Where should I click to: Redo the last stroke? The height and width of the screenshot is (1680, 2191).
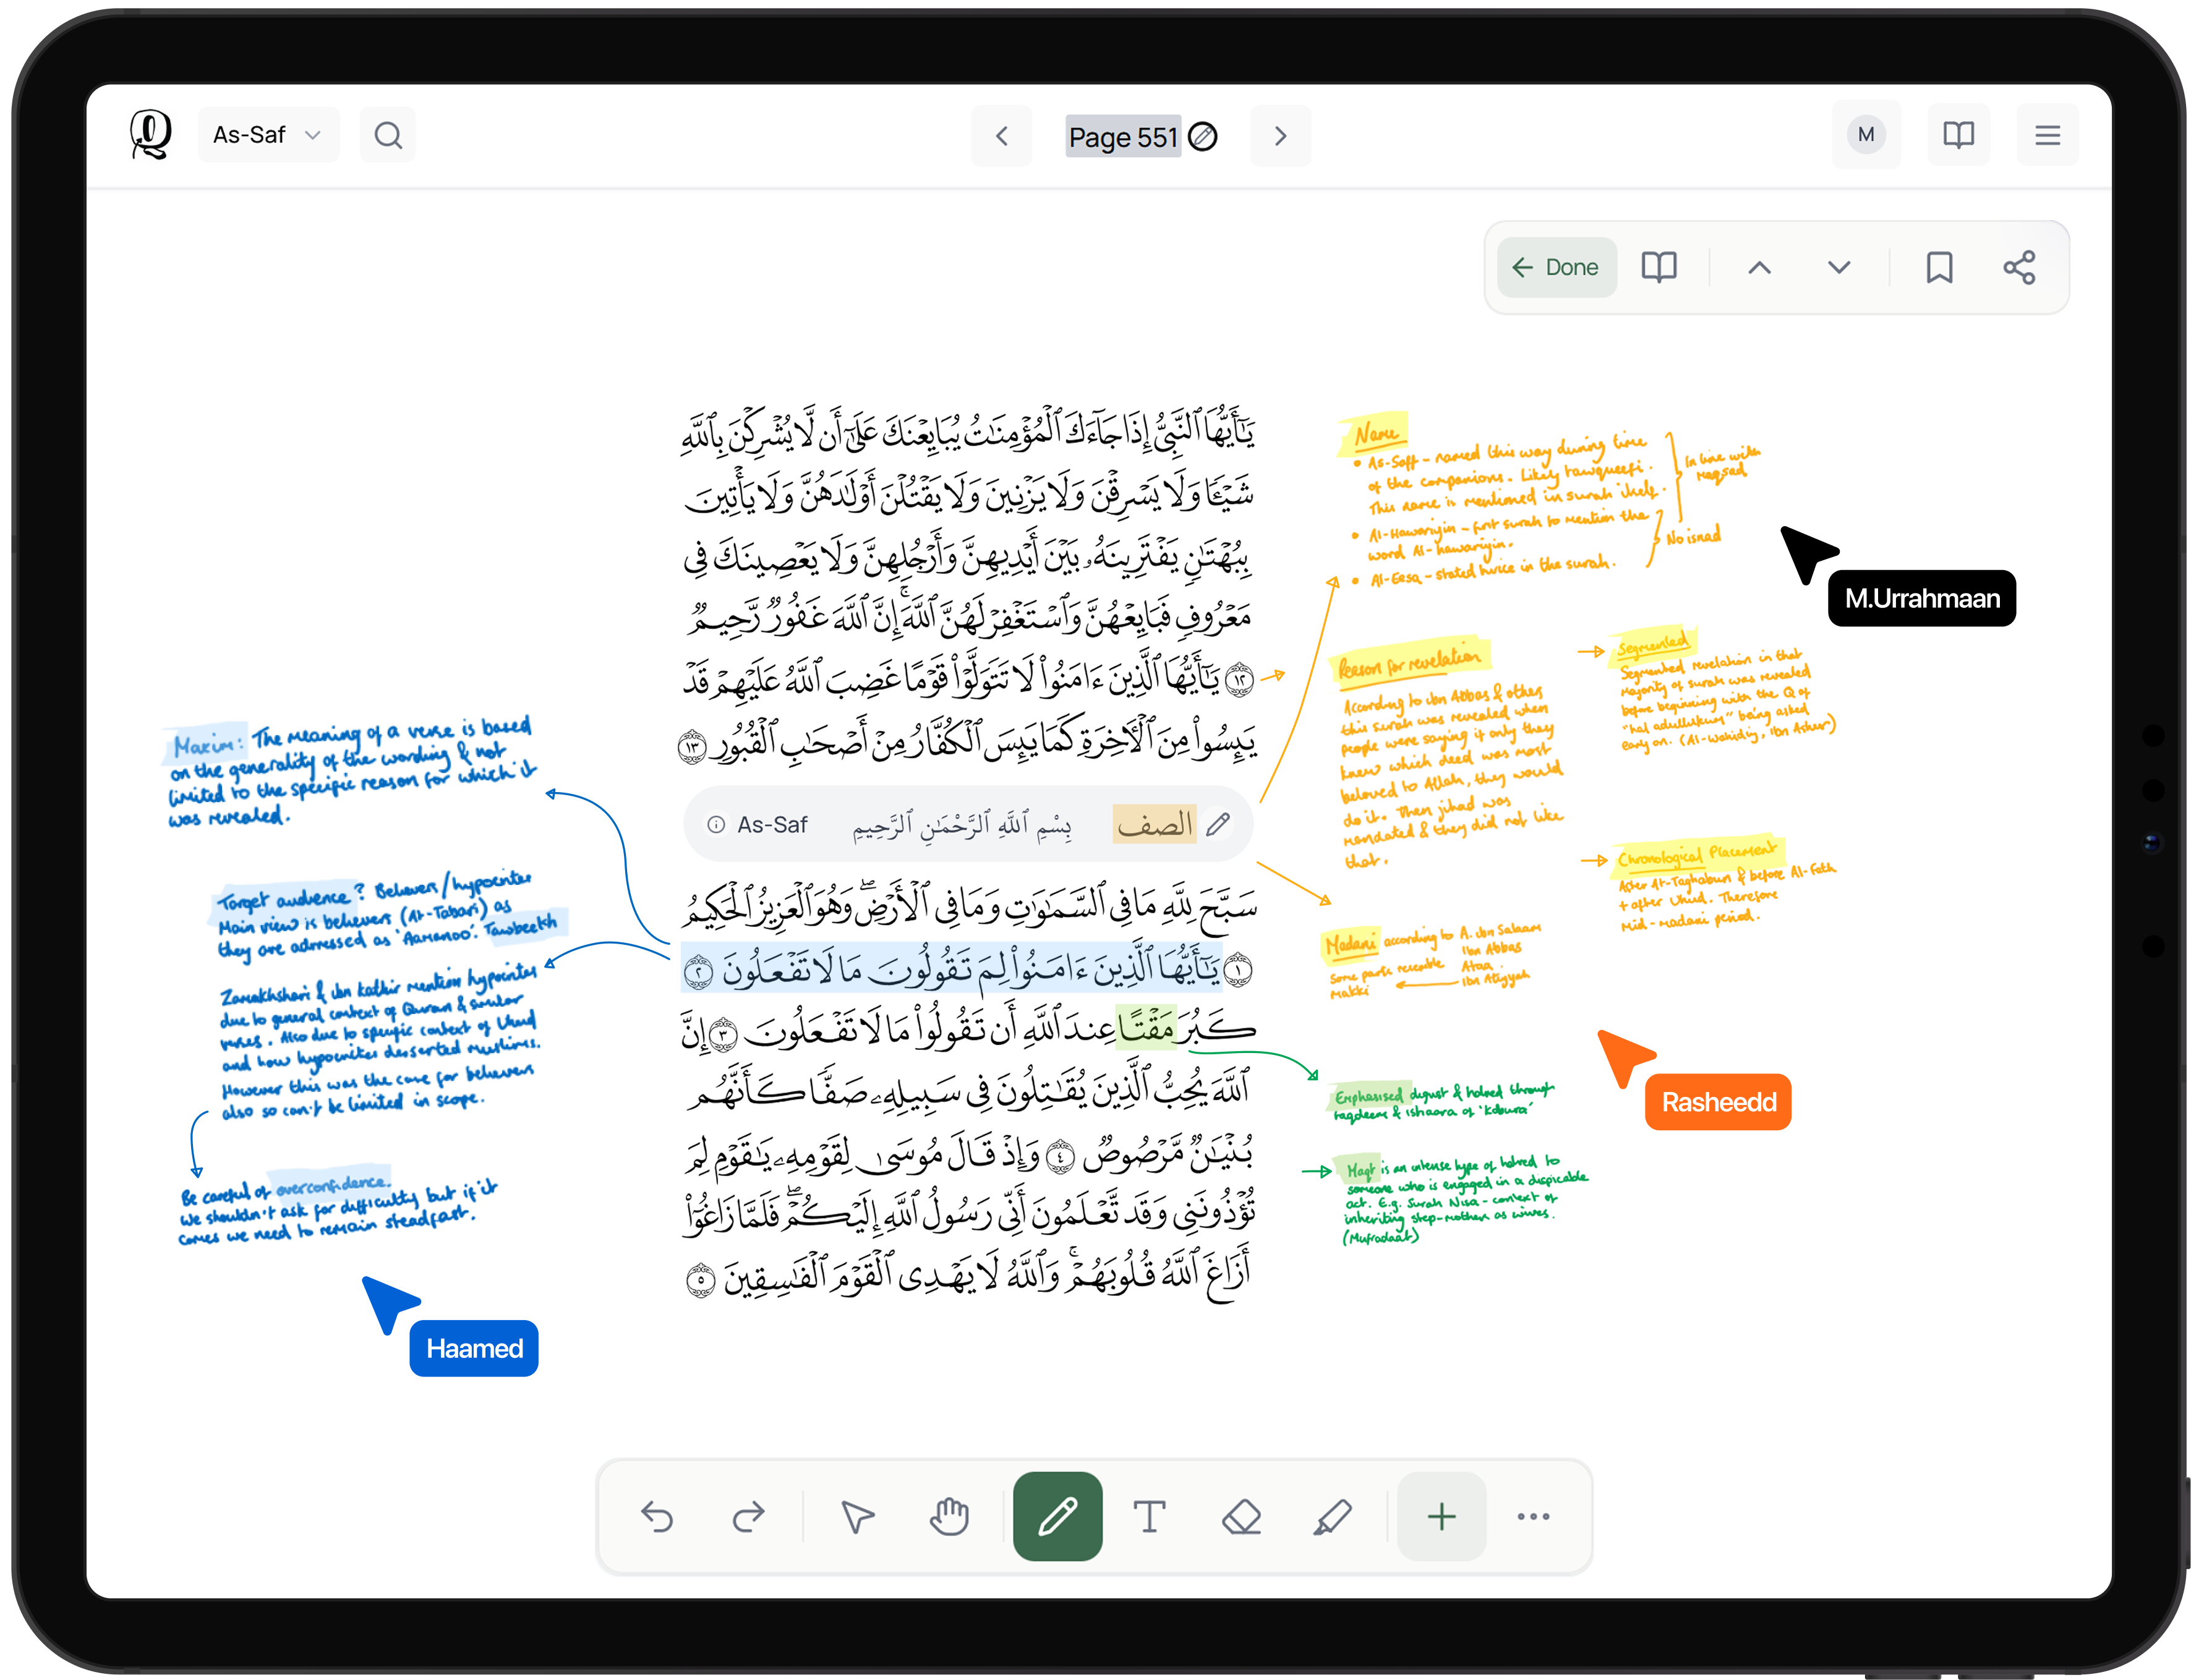748,1517
